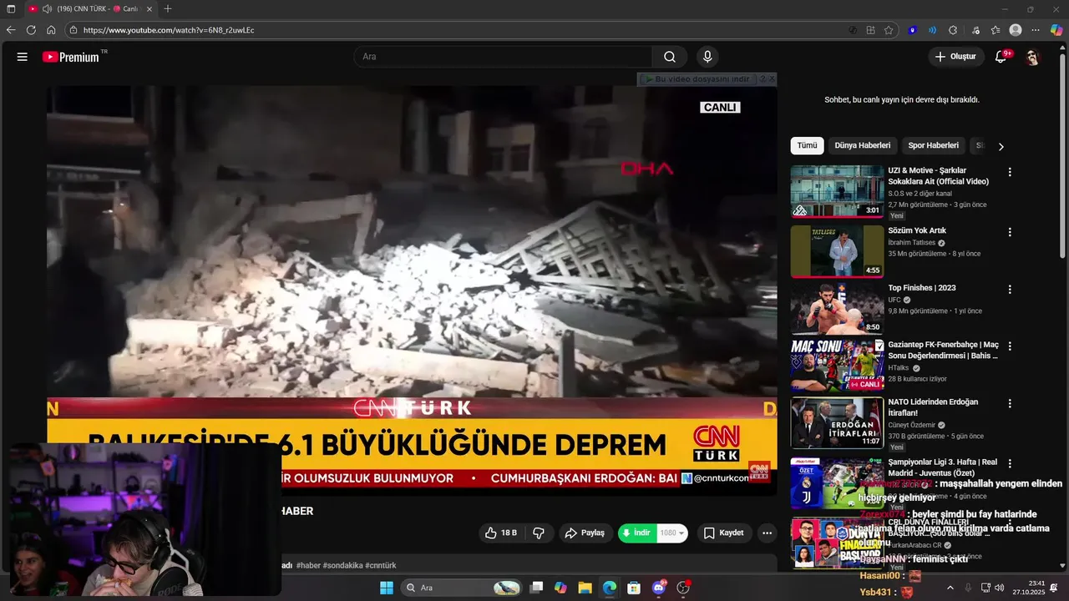
Task: Select the Tümü filter chip
Action: 807,145
